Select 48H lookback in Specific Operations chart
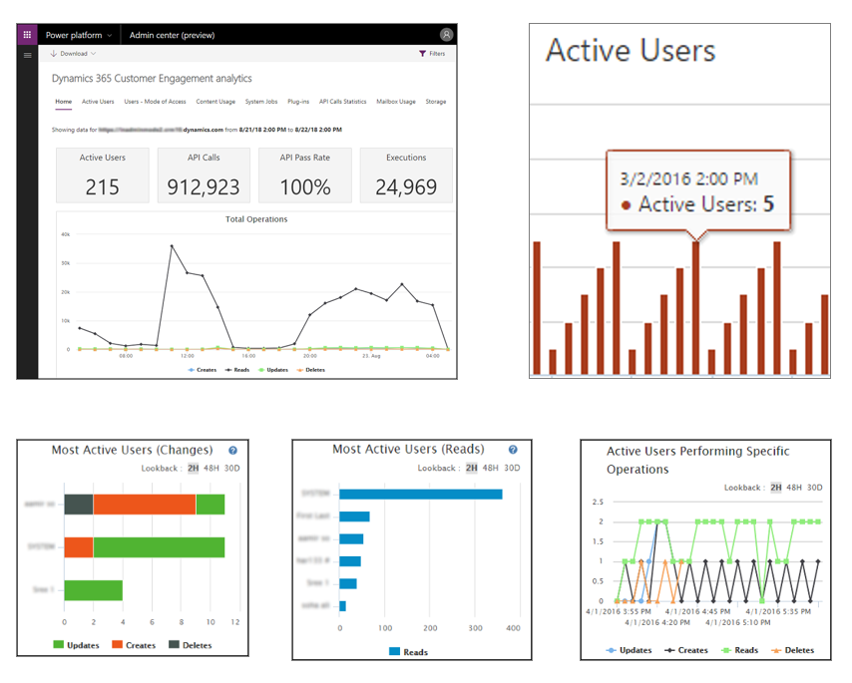852x683 pixels. click(794, 487)
